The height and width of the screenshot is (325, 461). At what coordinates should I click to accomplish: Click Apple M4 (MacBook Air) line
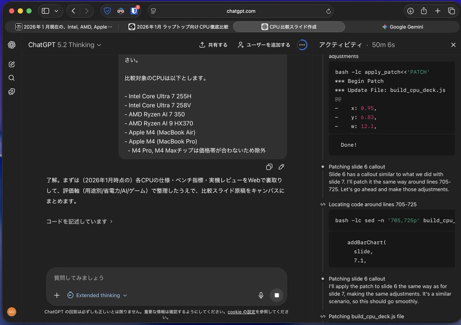160,133
